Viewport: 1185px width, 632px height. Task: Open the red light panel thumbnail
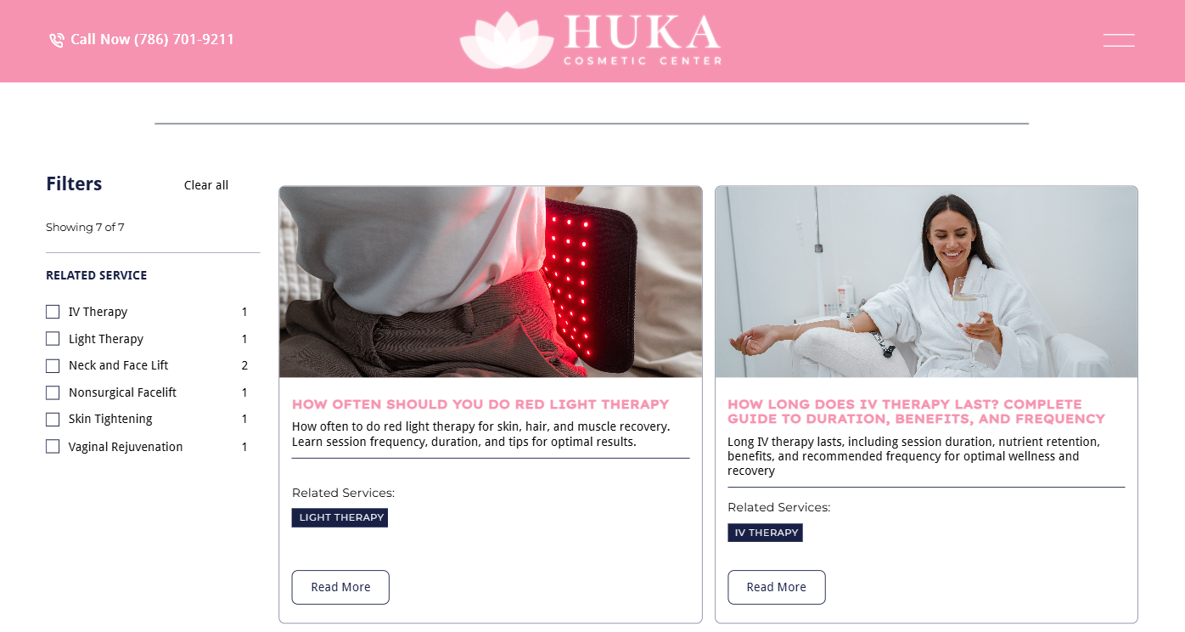(491, 282)
